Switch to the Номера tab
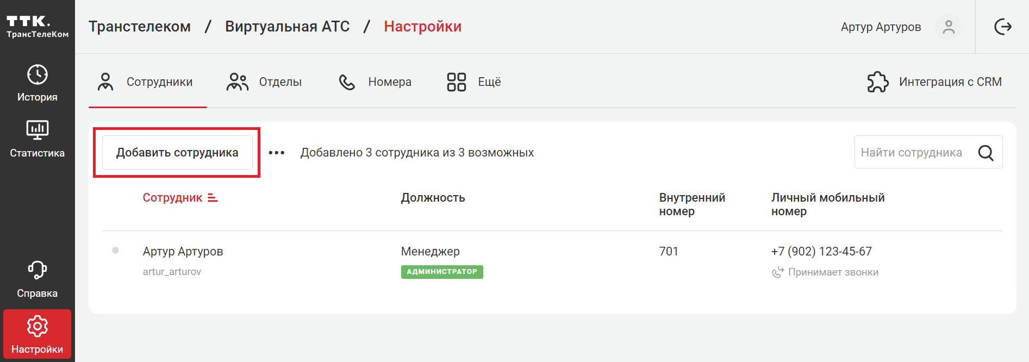This screenshot has height=362, width=1029. [375, 82]
